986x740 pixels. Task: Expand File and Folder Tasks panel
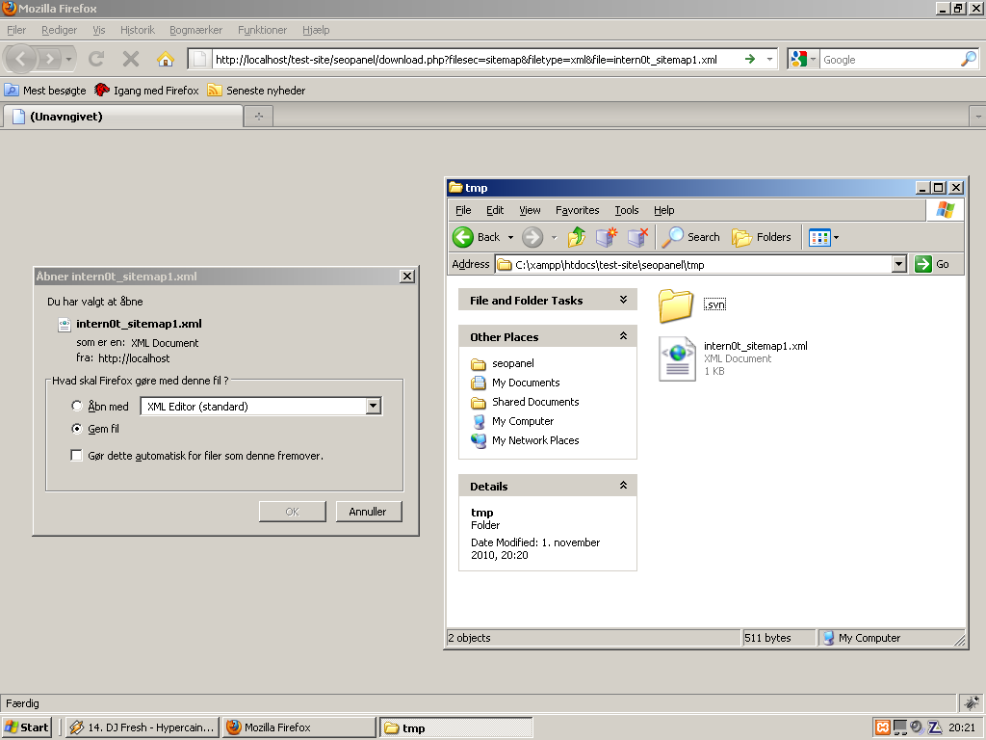tap(623, 301)
